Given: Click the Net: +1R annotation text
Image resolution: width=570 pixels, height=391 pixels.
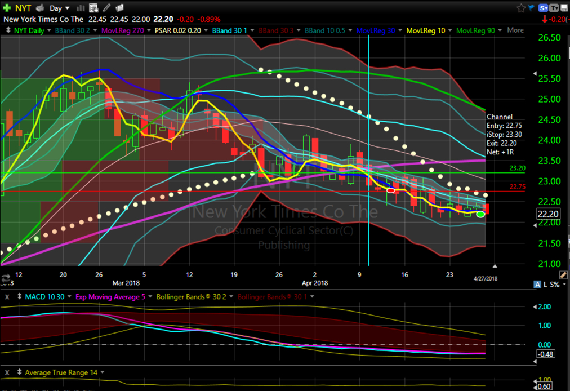Looking at the screenshot, I should tap(500, 152).
